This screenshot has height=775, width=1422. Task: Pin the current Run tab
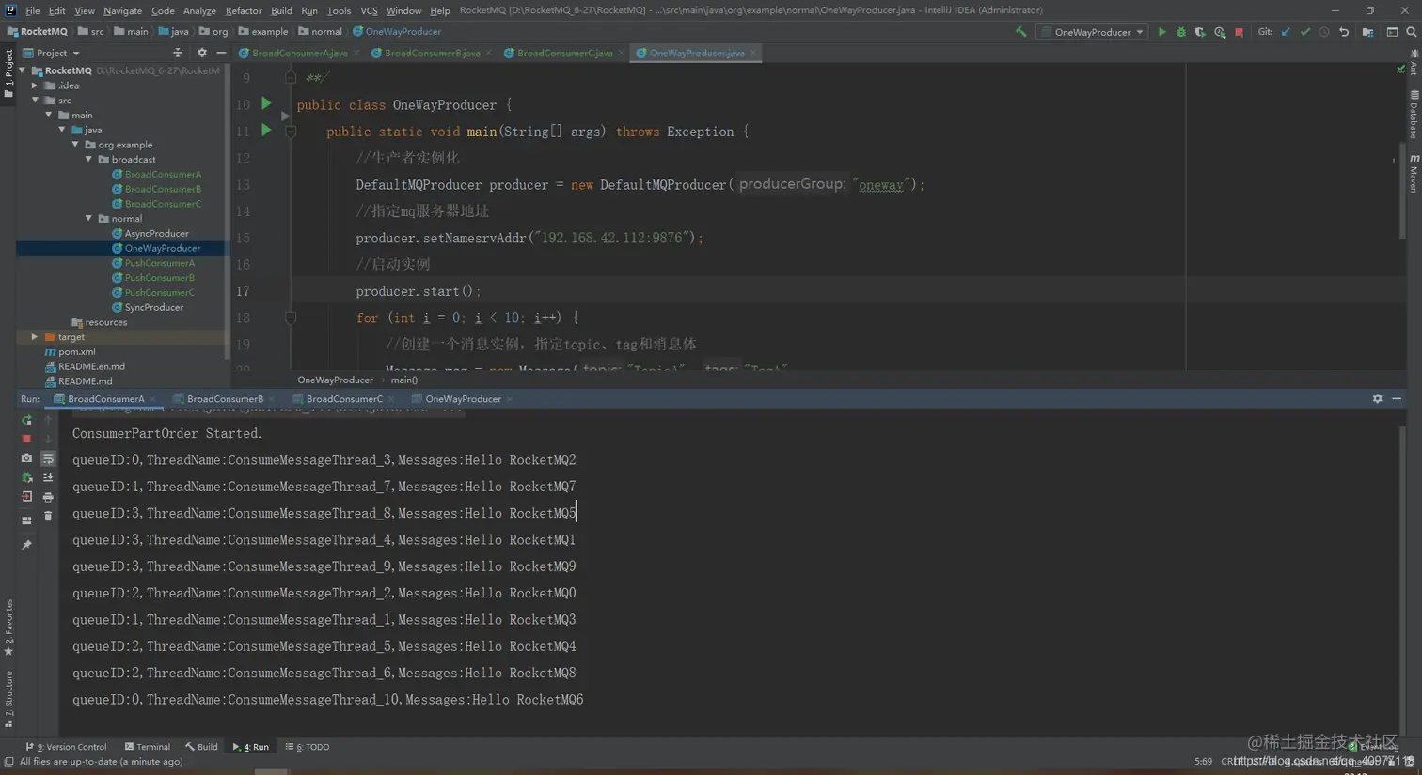point(26,545)
